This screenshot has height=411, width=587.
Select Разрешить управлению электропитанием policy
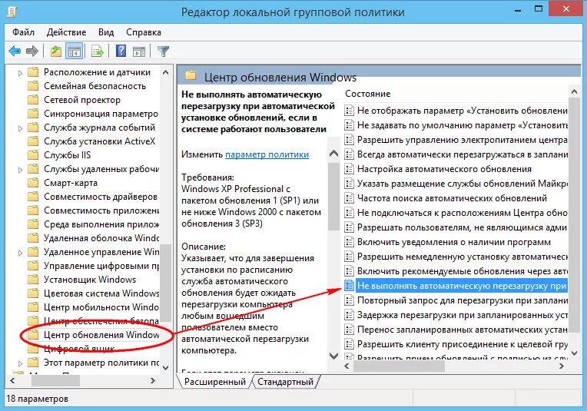click(x=462, y=140)
